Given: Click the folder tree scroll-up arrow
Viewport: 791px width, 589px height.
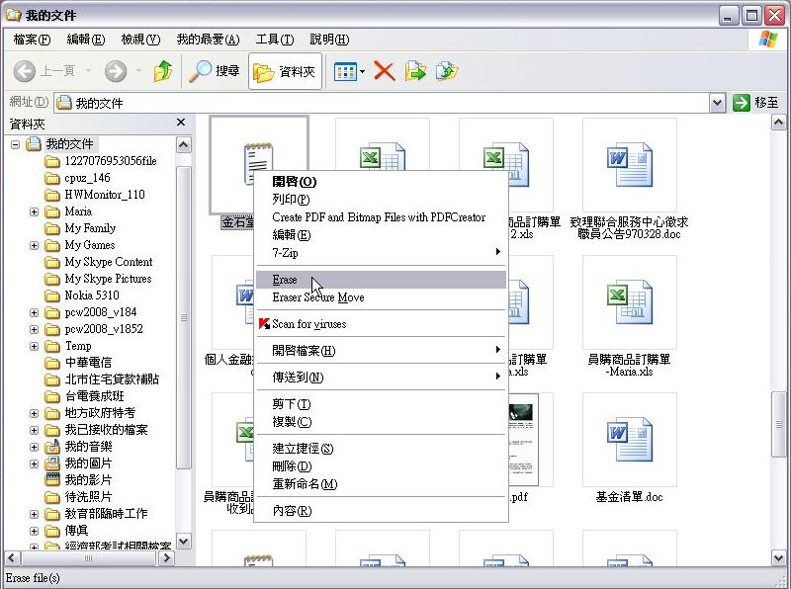Looking at the screenshot, I should point(184,145).
